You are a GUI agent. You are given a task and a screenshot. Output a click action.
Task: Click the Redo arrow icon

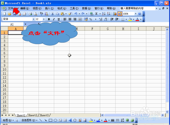83,14
